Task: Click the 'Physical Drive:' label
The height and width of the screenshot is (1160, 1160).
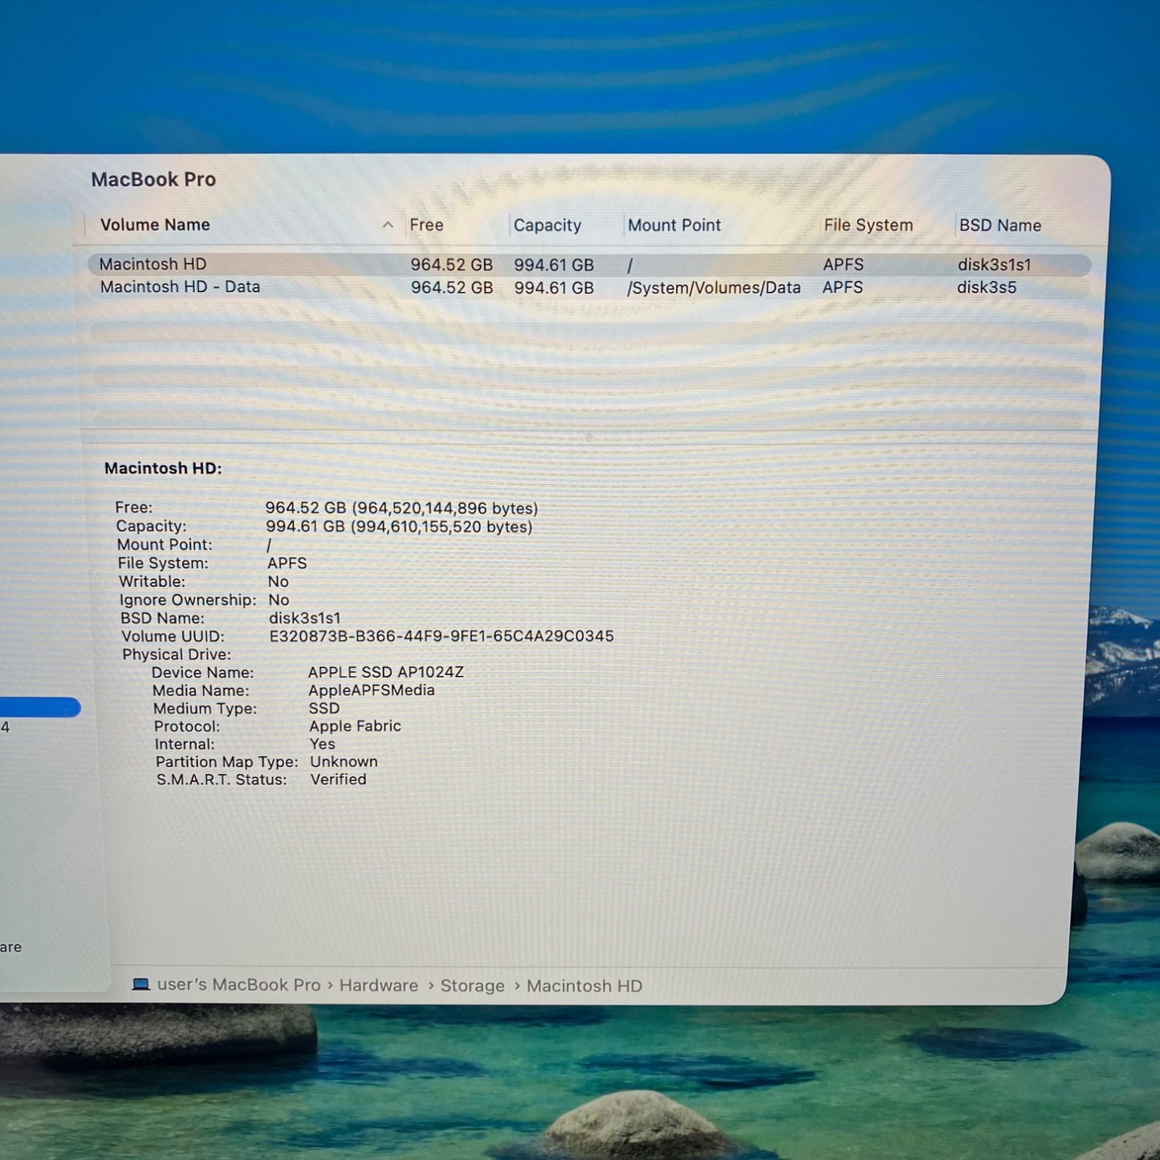Action: click(177, 654)
